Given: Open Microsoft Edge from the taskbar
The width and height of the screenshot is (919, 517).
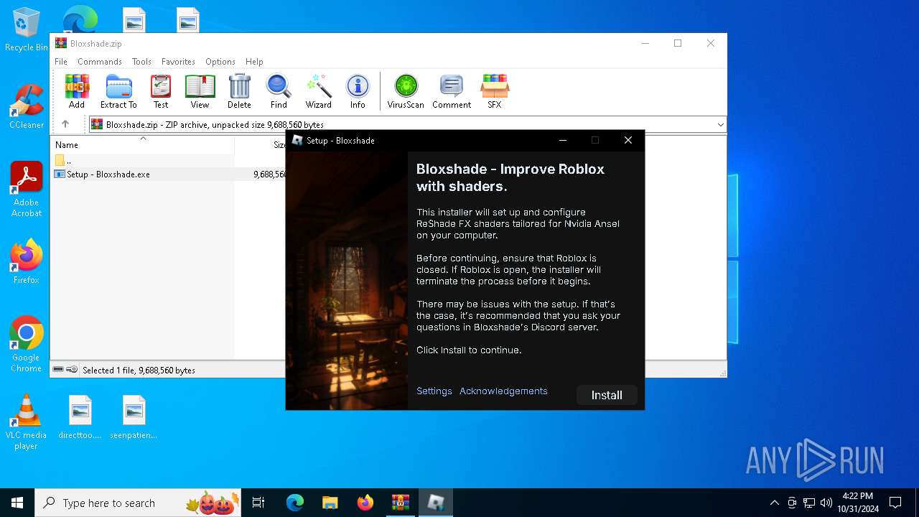Looking at the screenshot, I should click(x=295, y=503).
